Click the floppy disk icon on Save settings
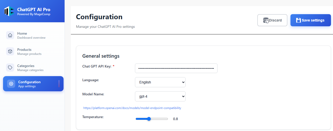The width and height of the screenshot is (333, 131). pyautogui.click(x=298, y=20)
